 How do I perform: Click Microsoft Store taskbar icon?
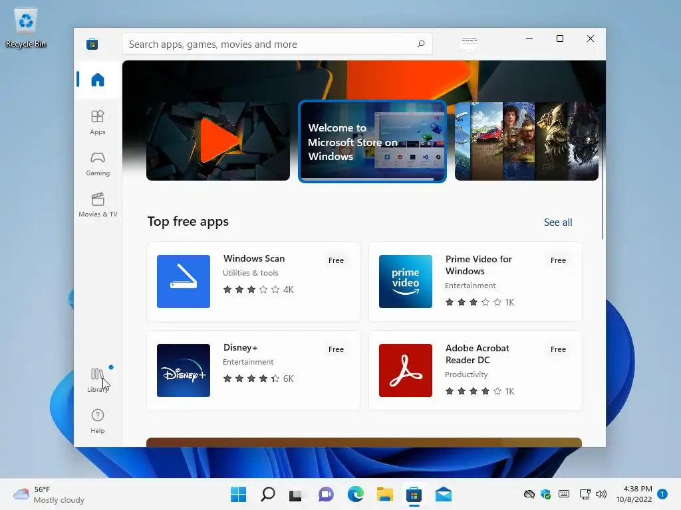[x=414, y=494]
